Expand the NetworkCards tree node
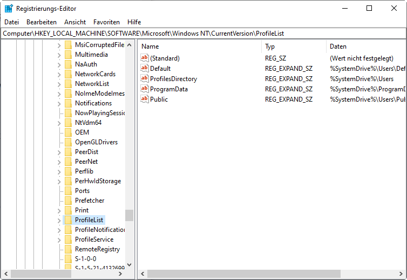Screen dimensions: 407x280 coord(59,74)
